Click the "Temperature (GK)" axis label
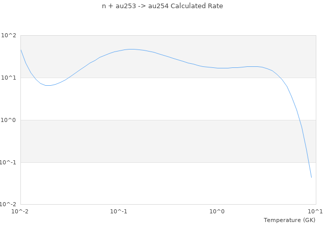The height and width of the screenshot is (245, 326). pyautogui.click(x=289, y=220)
